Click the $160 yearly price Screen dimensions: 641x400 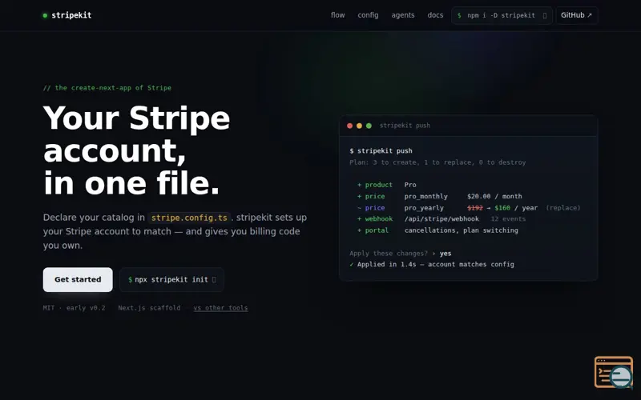coord(502,208)
